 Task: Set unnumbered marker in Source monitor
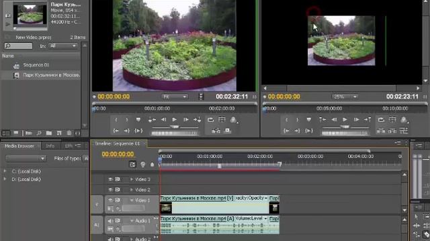click(x=138, y=120)
